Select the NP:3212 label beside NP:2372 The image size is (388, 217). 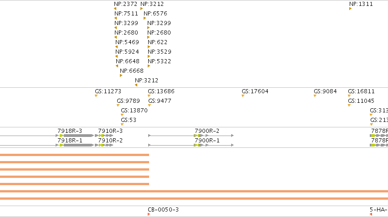(152, 4)
